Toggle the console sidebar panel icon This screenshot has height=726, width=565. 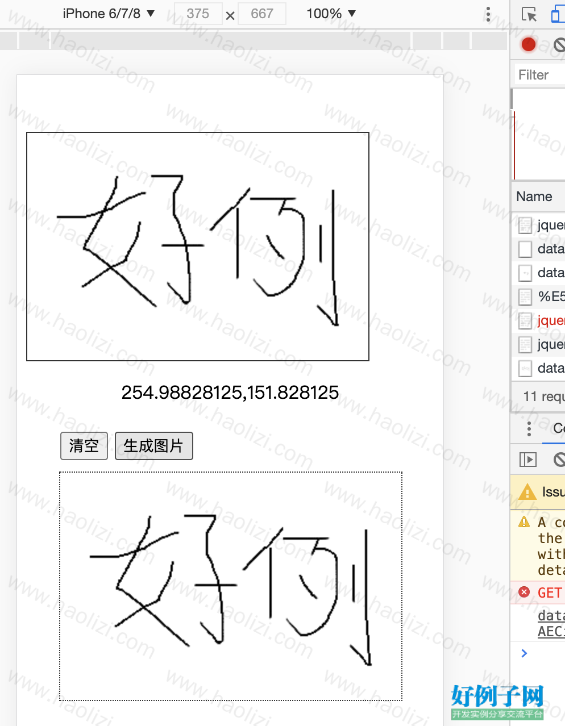[528, 459]
